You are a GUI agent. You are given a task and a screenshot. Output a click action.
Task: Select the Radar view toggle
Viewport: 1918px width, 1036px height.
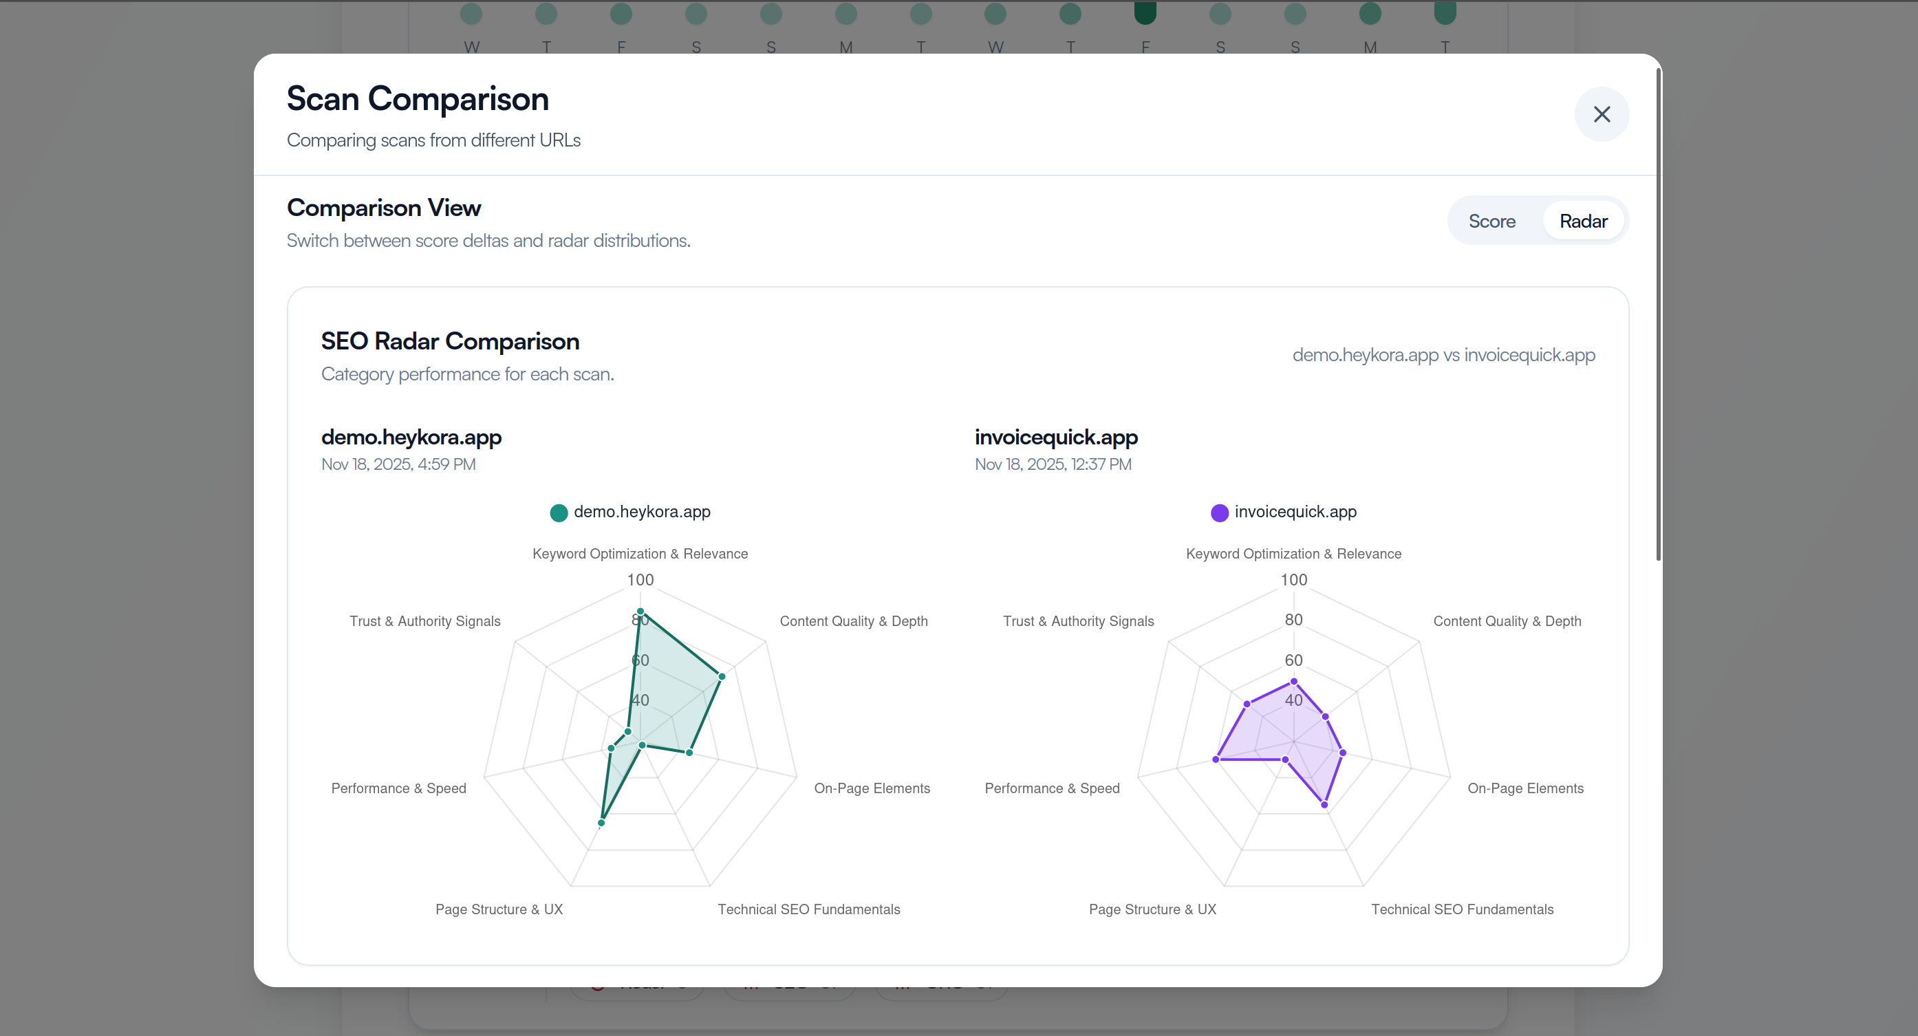[1583, 222]
